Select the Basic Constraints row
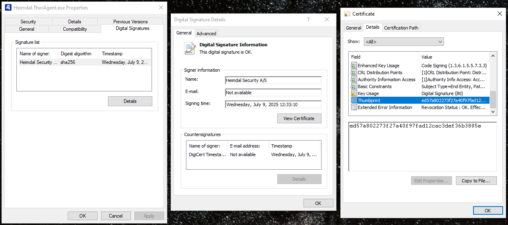Screen dimensions: 508x225 (x=420, y=86)
